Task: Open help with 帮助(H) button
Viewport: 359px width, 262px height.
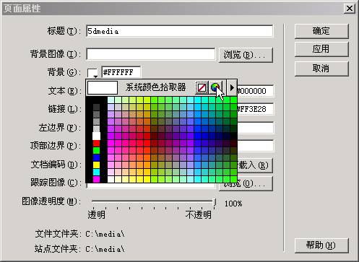Action: (321, 245)
